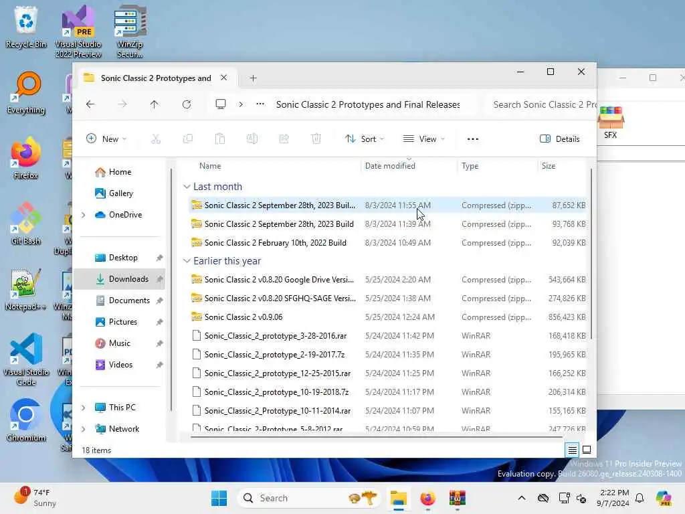
Task: Click the address bar ellipsis overflow
Action: (x=260, y=104)
